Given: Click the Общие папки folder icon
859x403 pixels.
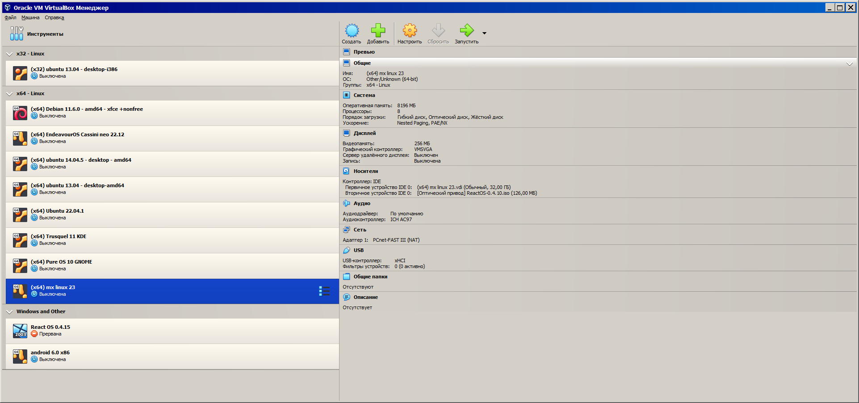Looking at the screenshot, I should 346,277.
